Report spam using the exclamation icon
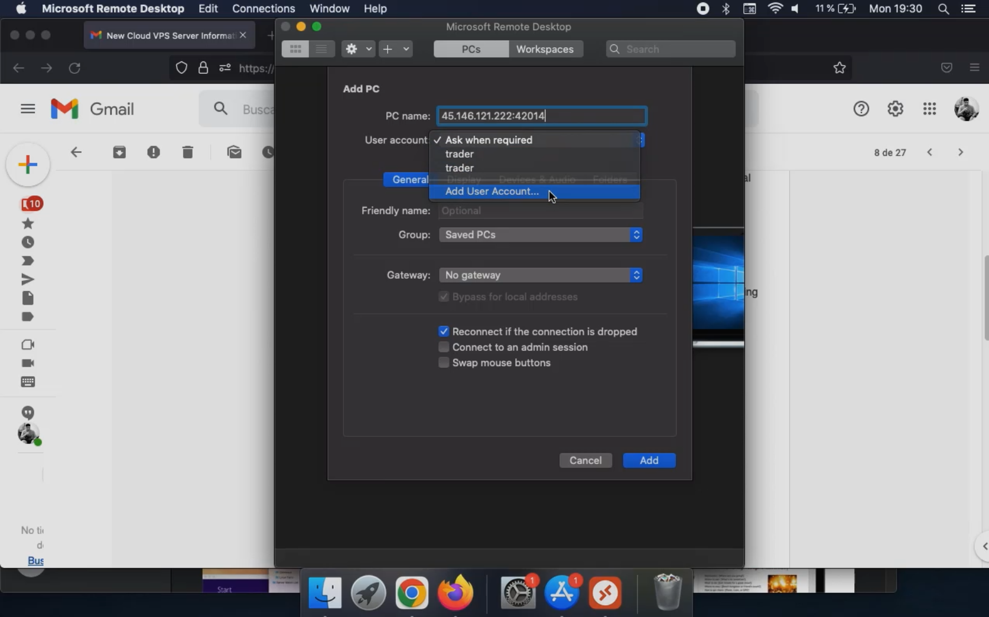This screenshot has width=989, height=617. tap(154, 152)
